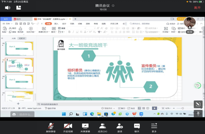Leave the meeting with the red 离开 button

[197, 8]
